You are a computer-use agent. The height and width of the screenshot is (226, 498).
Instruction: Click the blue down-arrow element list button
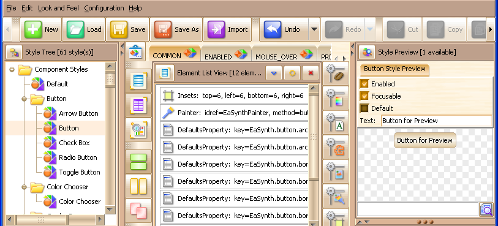(x=274, y=73)
